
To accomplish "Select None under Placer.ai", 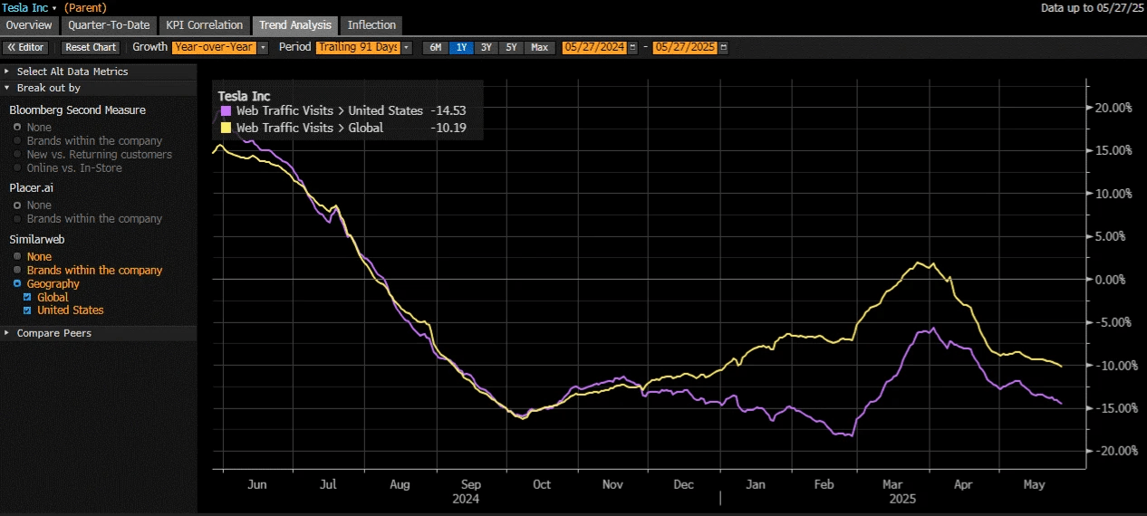I will click(x=17, y=205).
